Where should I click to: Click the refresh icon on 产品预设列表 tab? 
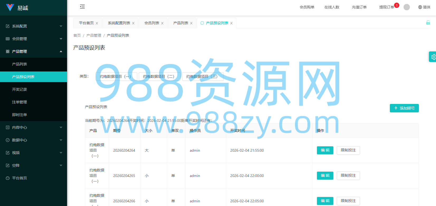tap(202, 23)
